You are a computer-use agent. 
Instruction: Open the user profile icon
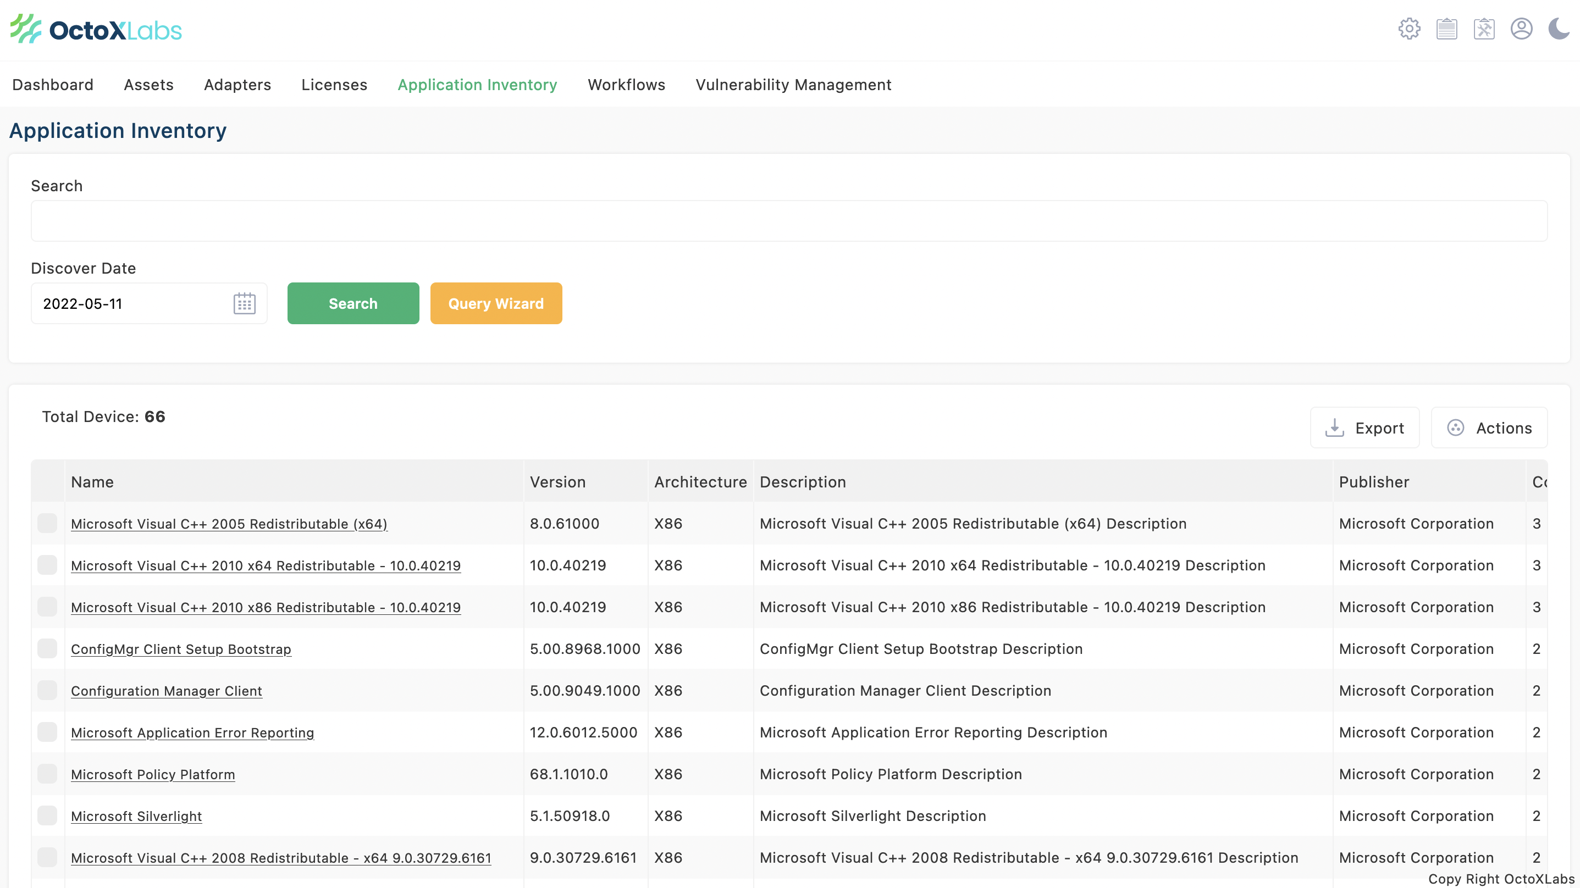tap(1521, 29)
